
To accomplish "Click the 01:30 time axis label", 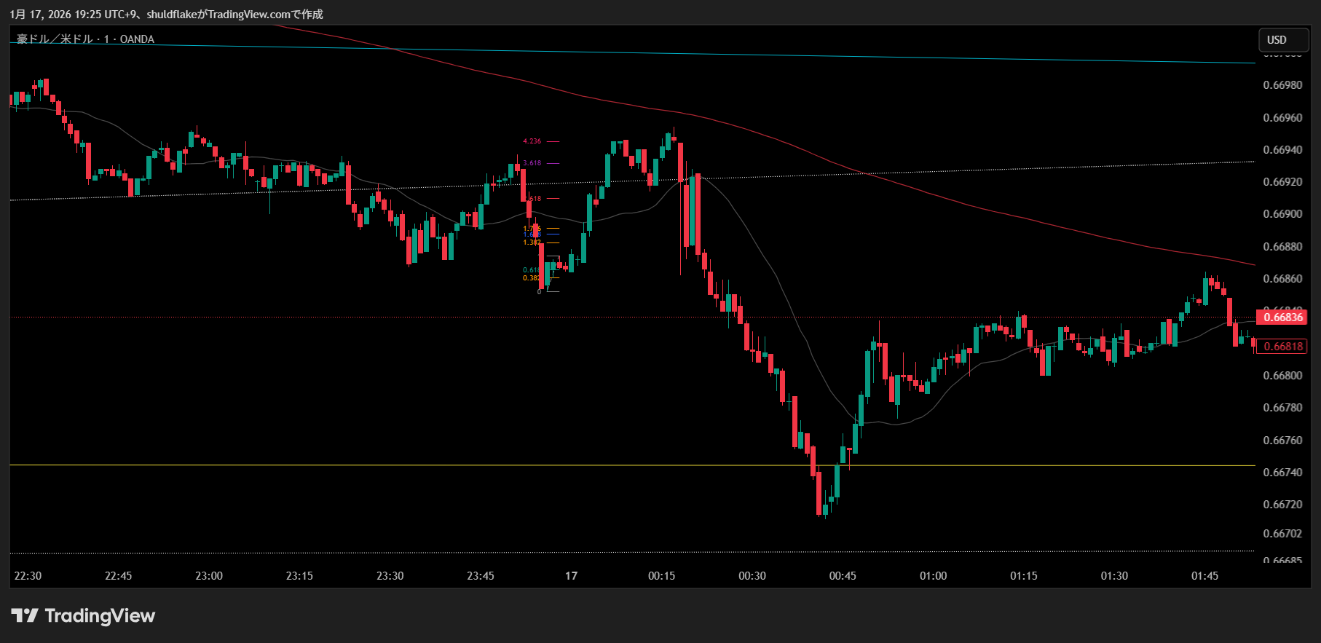I will pyautogui.click(x=1114, y=576).
